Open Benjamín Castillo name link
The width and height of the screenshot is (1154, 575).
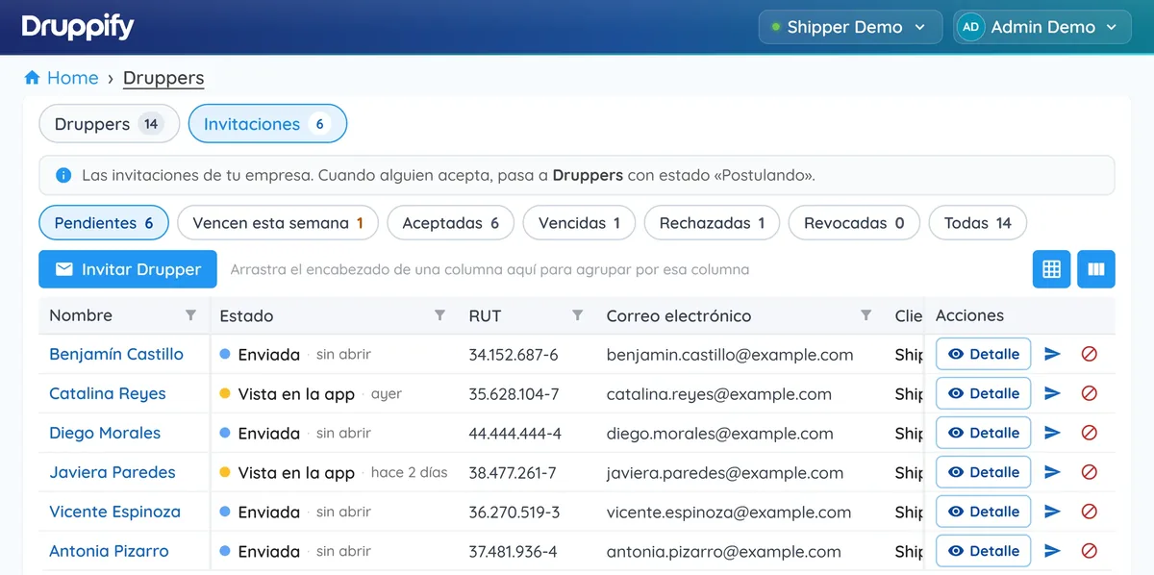[116, 354]
